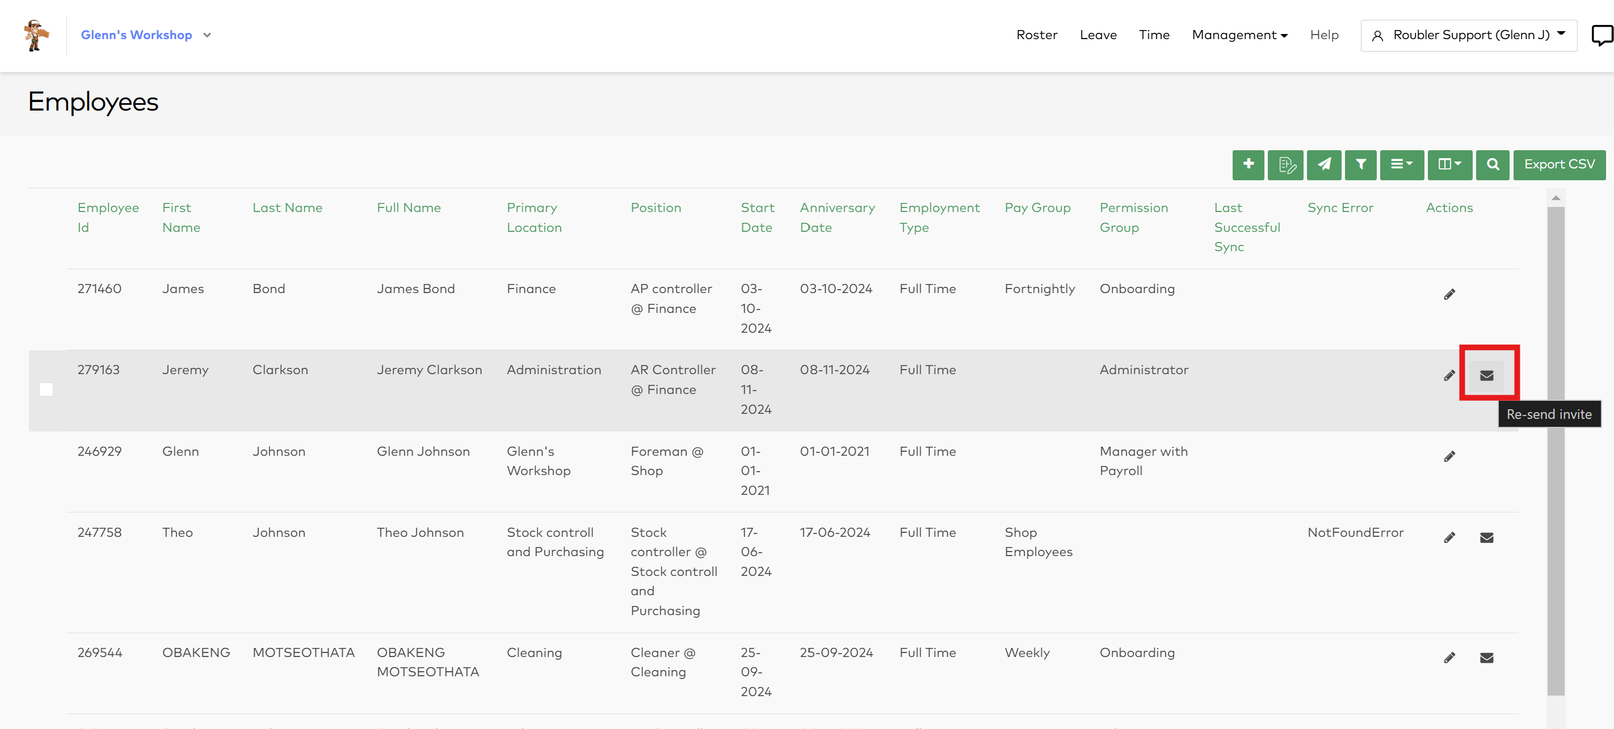
Task: Edit Glenn Johnson's record pencil icon
Action: 1449,457
